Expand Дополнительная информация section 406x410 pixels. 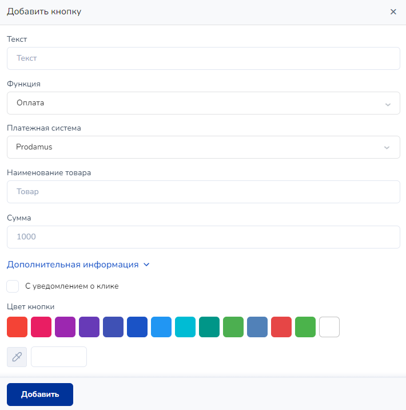[x=78, y=265]
